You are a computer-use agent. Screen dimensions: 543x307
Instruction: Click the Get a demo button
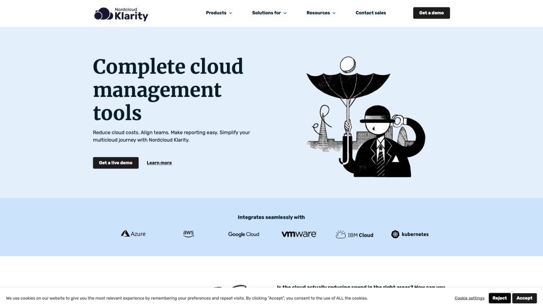pos(431,13)
